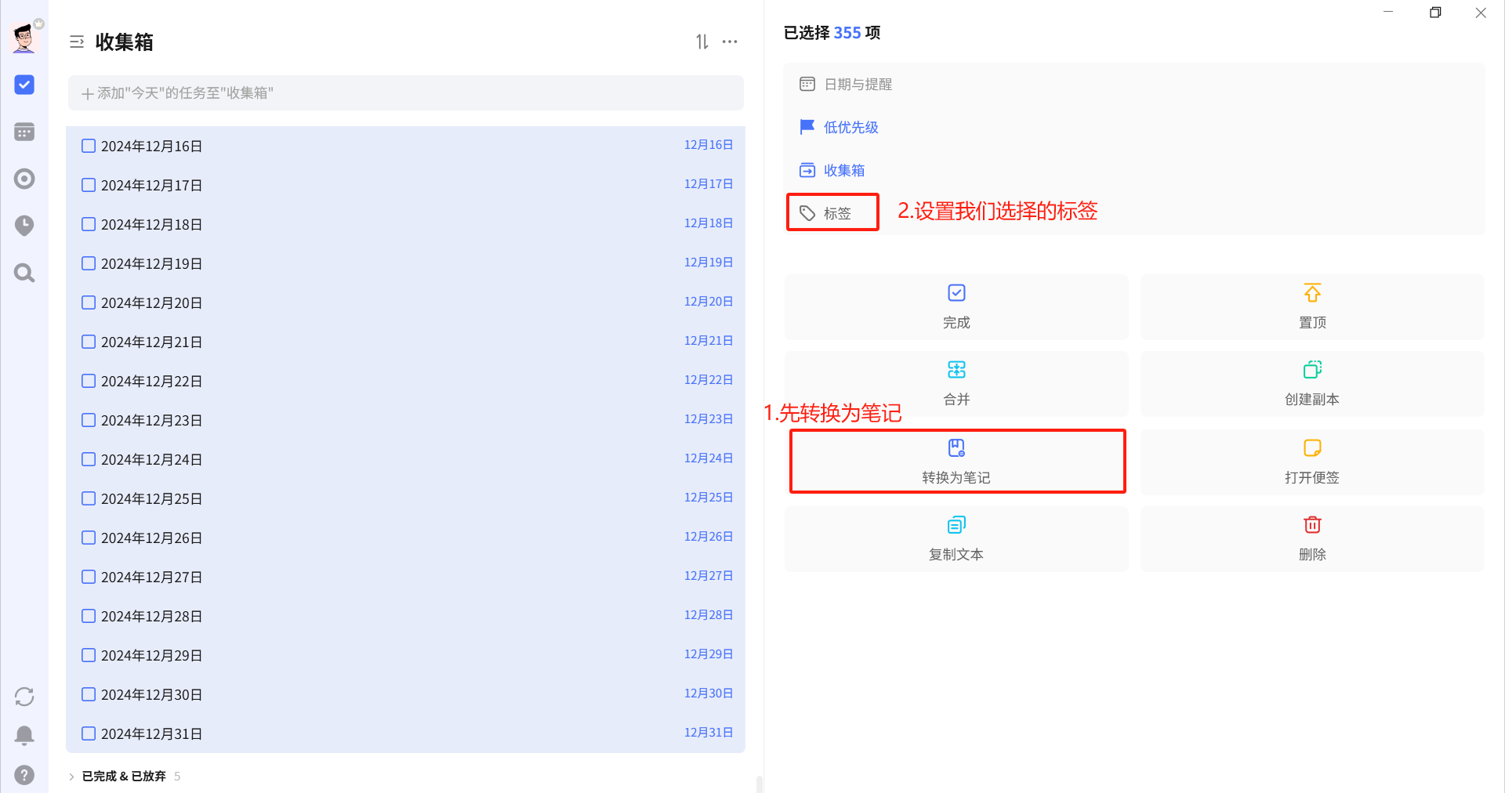Click the 删除 delete button
The height and width of the screenshot is (793, 1505).
[1312, 539]
